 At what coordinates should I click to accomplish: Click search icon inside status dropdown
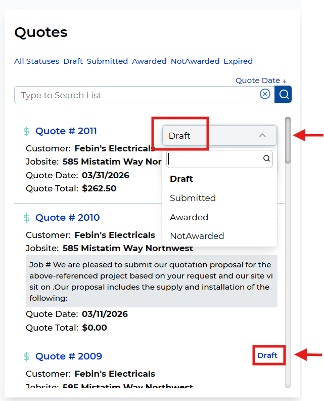[x=266, y=159]
